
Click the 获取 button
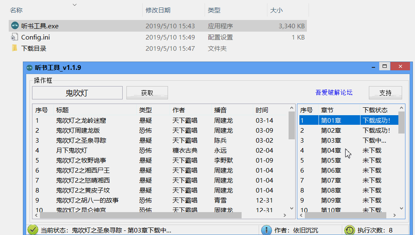[147, 93]
